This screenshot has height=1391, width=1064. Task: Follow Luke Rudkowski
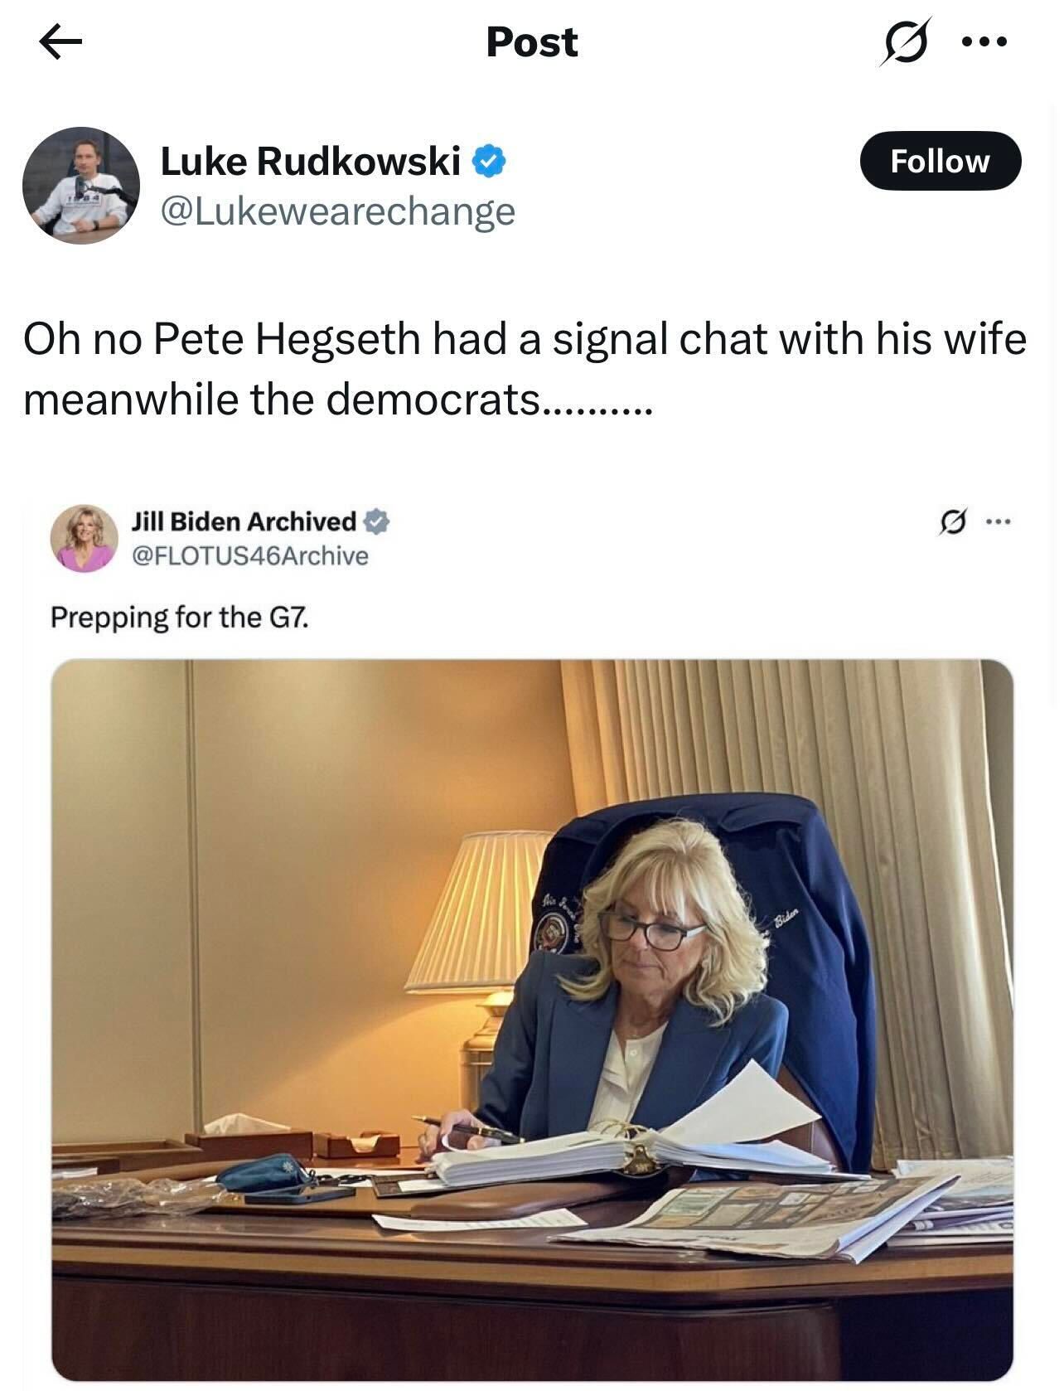coord(941,161)
